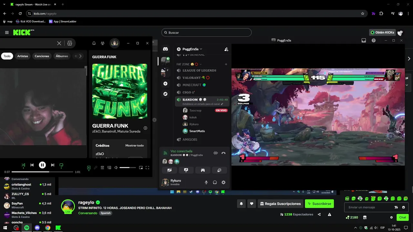Image resolution: width=413 pixels, height=232 pixels.
Task: Select the Todo filter chip
Action: [x=7, y=56]
